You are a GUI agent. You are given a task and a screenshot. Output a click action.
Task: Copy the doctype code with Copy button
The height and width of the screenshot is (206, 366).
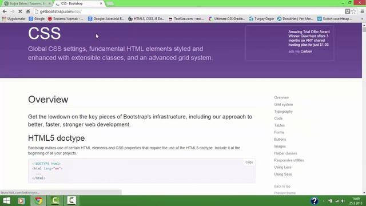(x=249, y=162)
